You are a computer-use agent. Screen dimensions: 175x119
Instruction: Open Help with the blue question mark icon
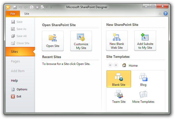[x=166, y=13]
